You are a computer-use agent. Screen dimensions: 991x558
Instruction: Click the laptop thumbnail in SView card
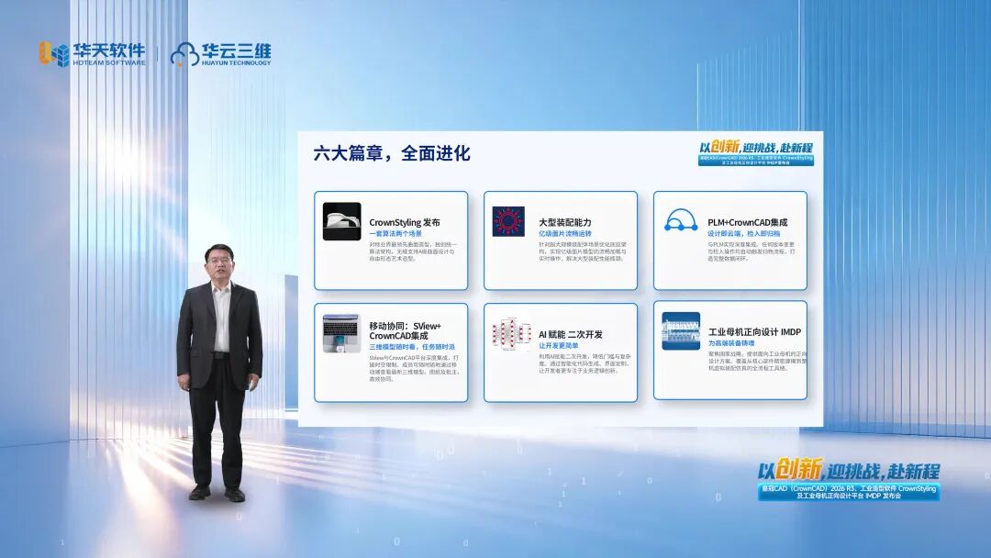[341, 334]
